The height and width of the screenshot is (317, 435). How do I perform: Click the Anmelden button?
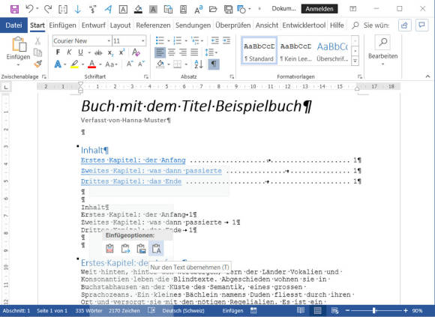[x=319, y=9]
